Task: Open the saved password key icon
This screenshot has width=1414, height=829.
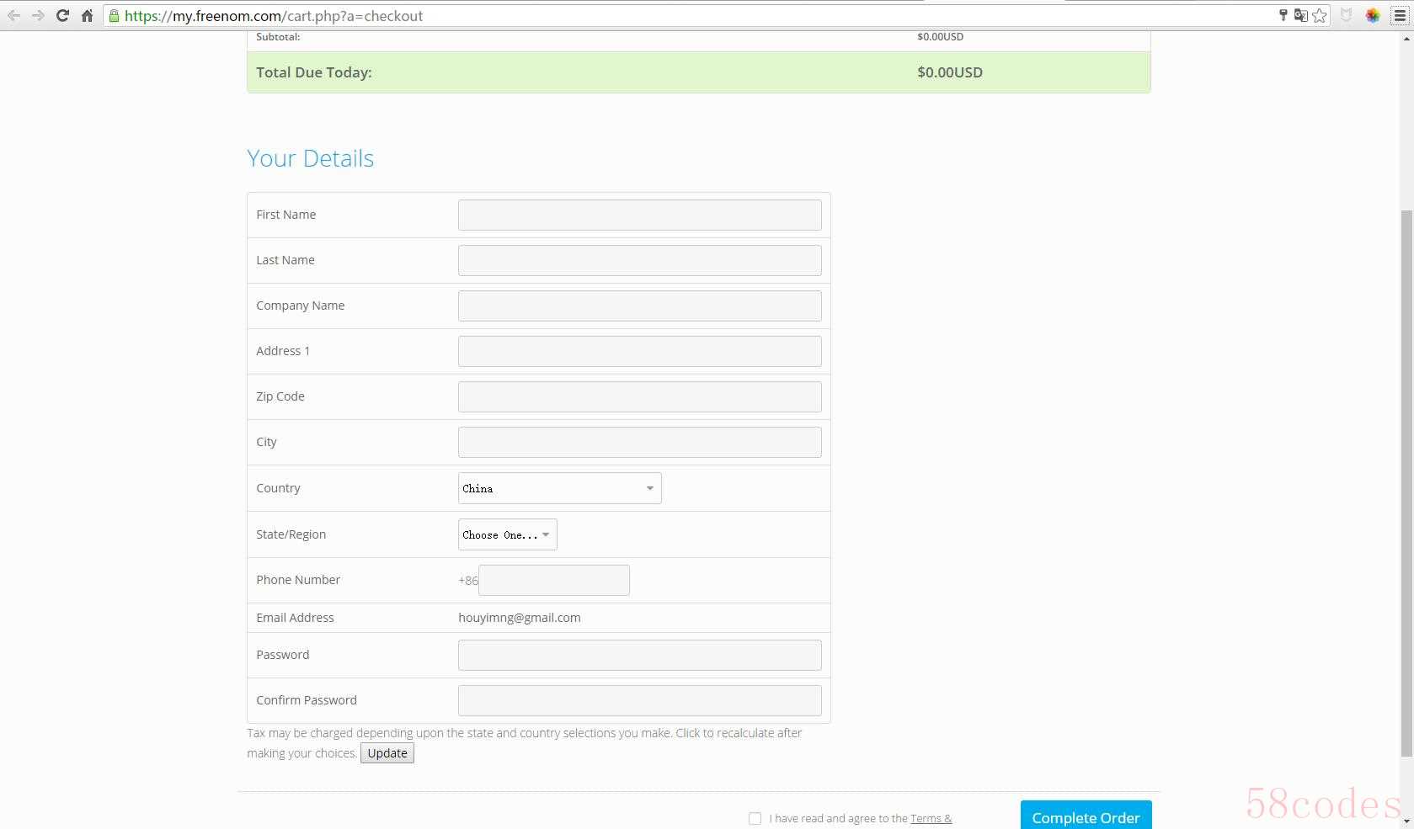Action: [x=1283, y=15]
